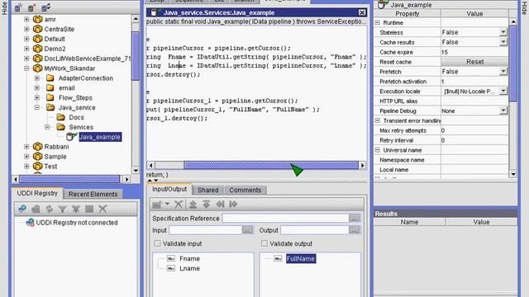This screenshot has width=529, height=297.
Task: Click the UDDI Registry not connected icon
Action: click(30, 223)
